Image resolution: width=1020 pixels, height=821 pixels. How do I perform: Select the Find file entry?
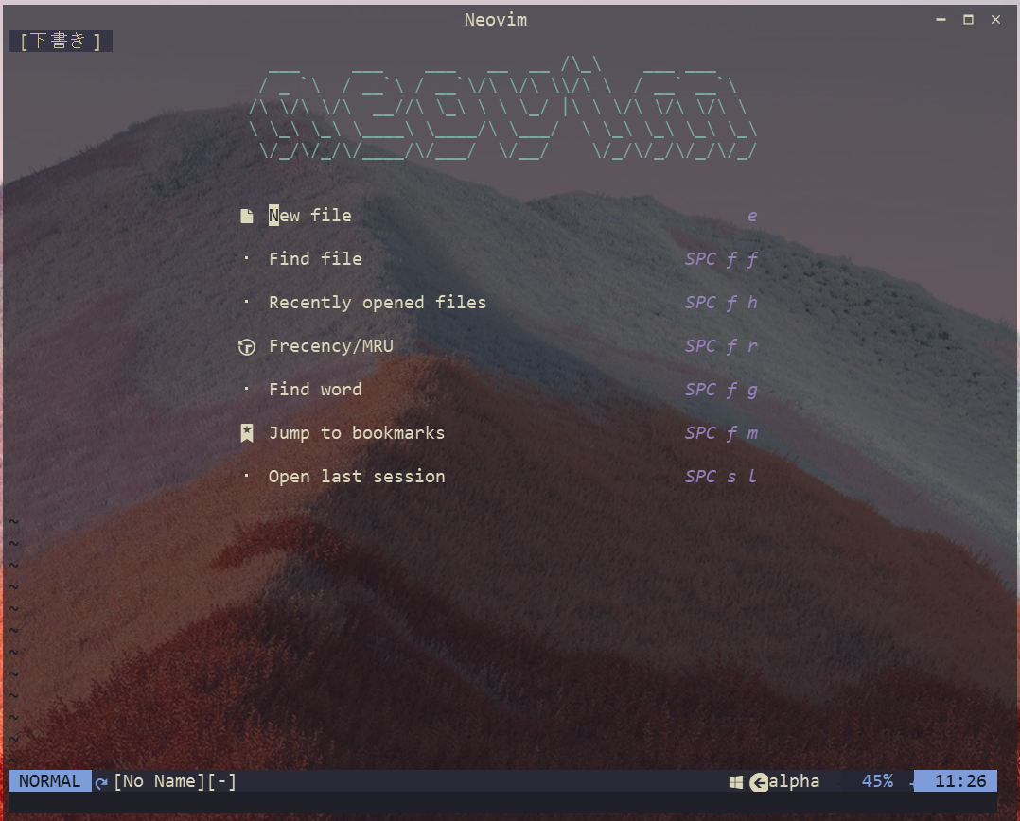pos(315,259)
